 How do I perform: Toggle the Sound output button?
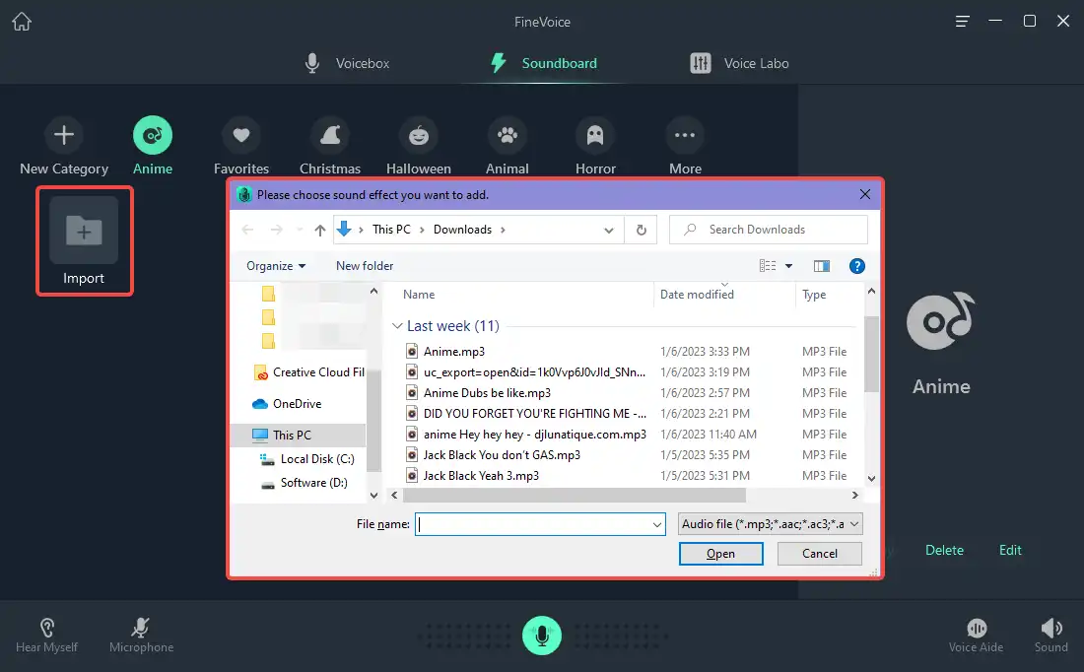(x=1050, y=636)
